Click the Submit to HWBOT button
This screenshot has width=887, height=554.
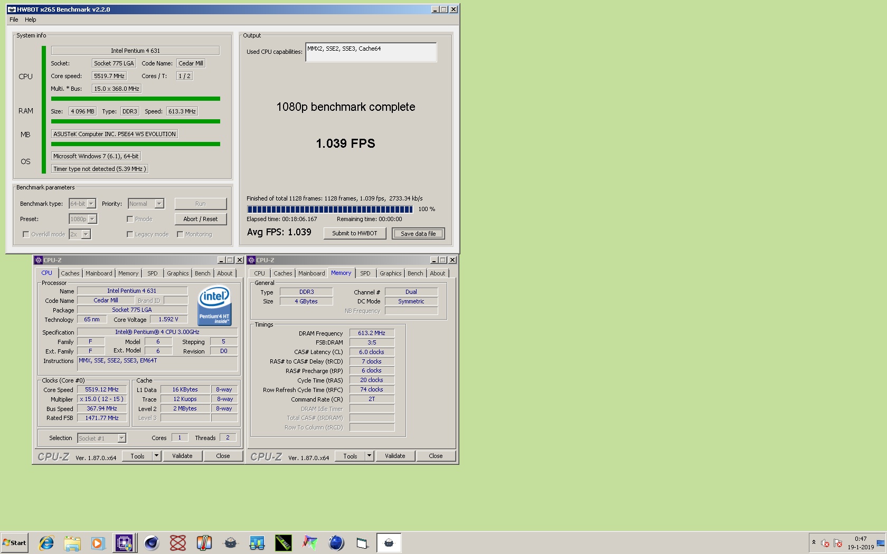[355, 233]
